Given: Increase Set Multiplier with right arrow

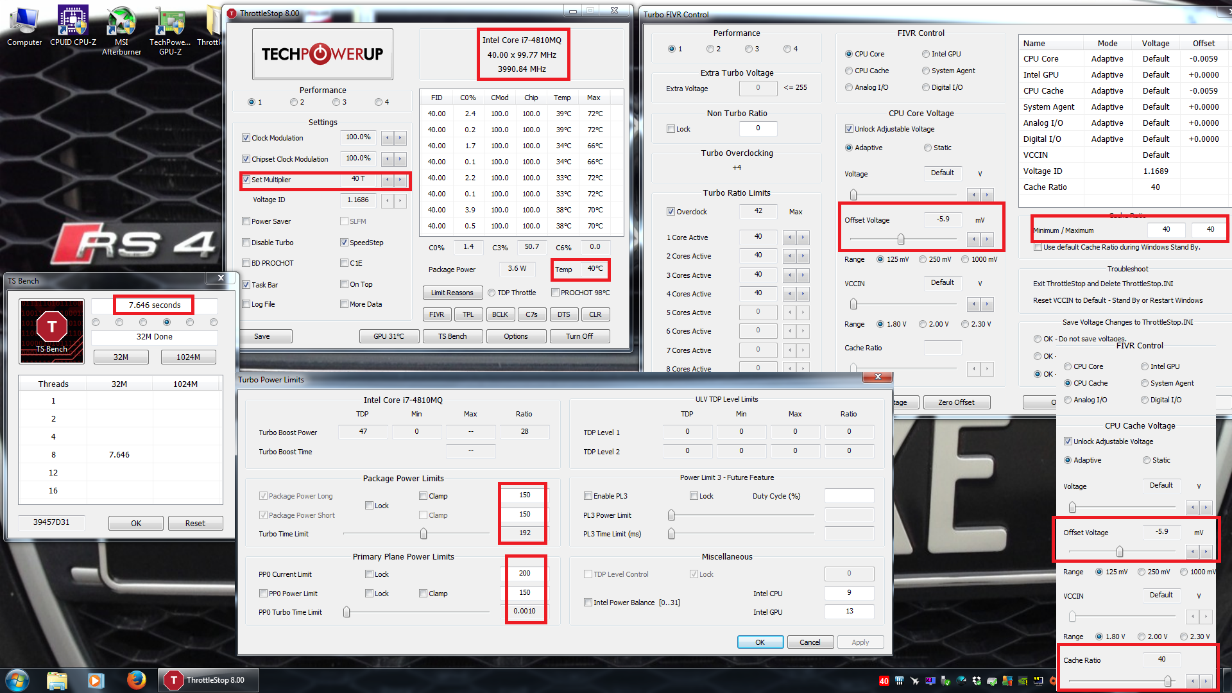Looking at the screenshot, I should [400, 180].
